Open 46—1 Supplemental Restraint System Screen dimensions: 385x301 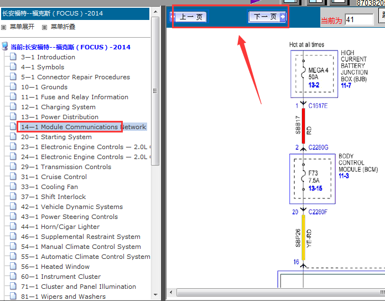(x=81, y=237)
